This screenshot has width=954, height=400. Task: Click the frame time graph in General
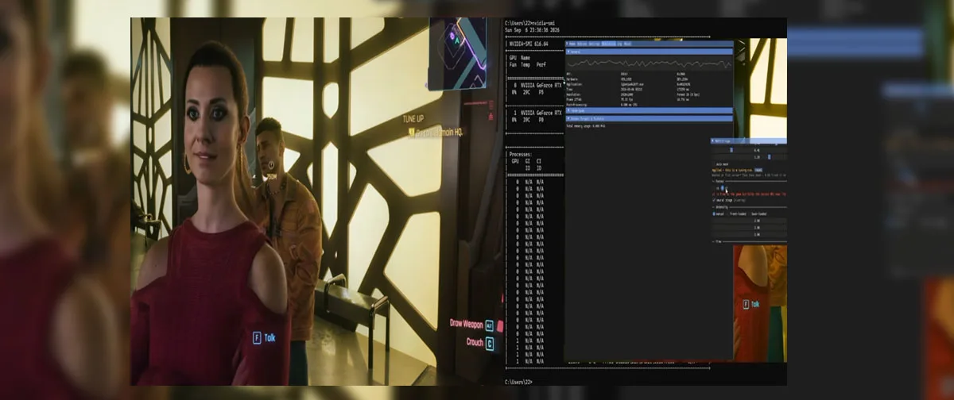(650, 64)
